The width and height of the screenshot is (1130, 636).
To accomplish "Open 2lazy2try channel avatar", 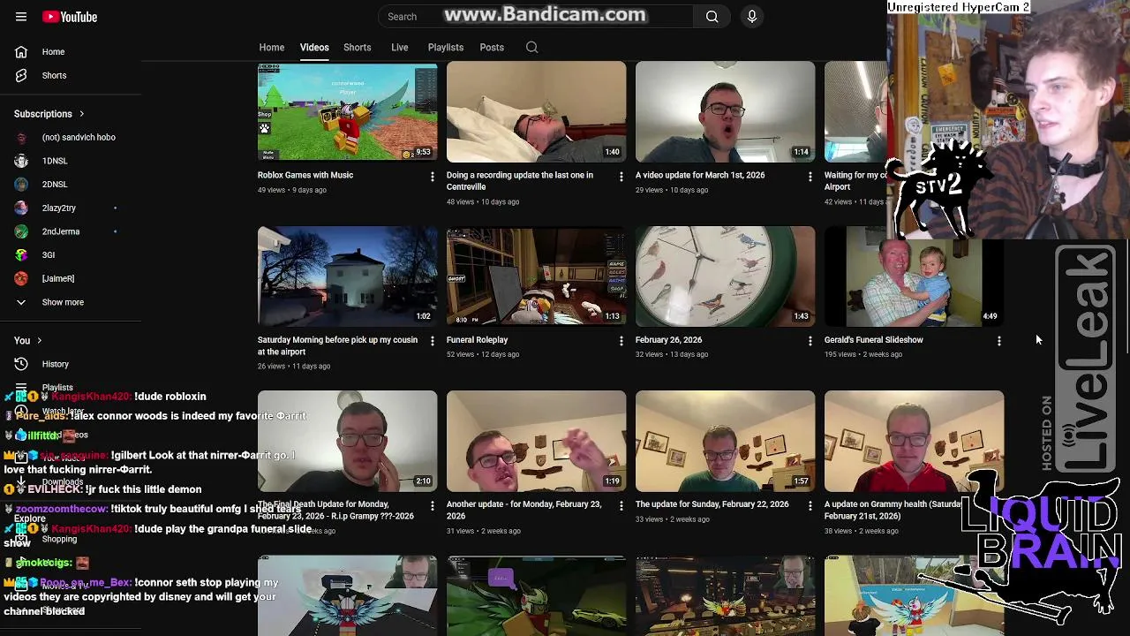I will pyautogui.click(x=21, y=208).
